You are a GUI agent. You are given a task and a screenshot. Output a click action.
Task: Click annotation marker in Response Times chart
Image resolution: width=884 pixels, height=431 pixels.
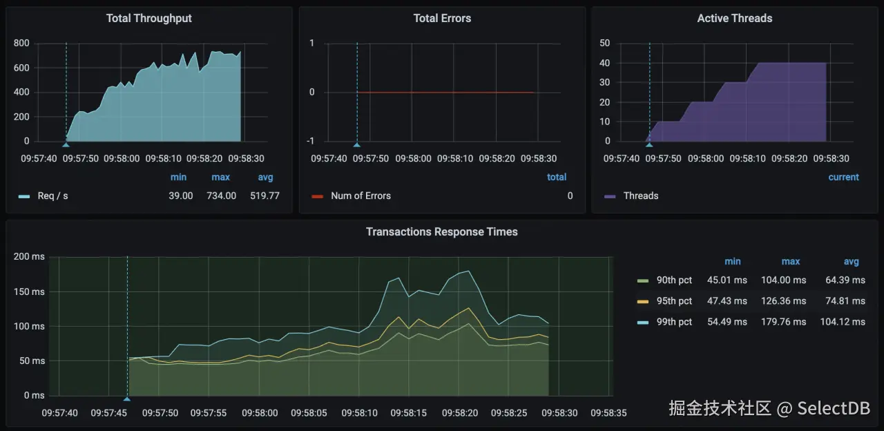coord(127,399)
